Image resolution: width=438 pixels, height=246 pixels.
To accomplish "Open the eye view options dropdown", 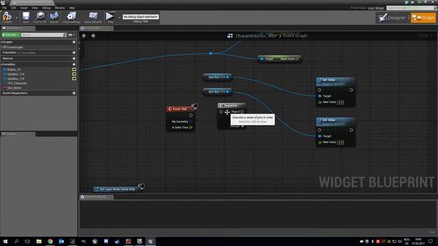I will 71,35.
